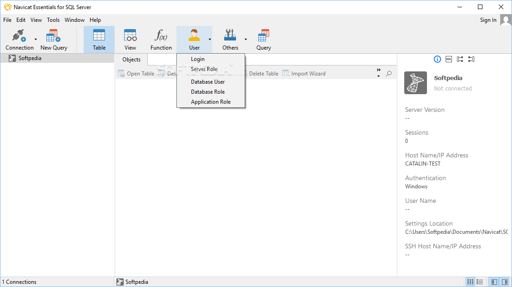Screen dimensions: 512x287
Task: Open the Edit menu
Action: click(x=21, y=20)
